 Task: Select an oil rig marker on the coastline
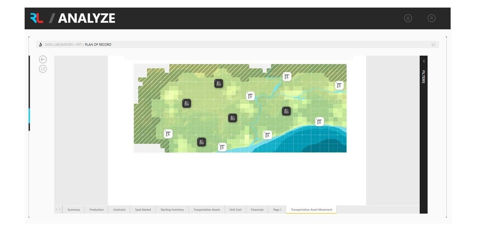pos(318,121)
